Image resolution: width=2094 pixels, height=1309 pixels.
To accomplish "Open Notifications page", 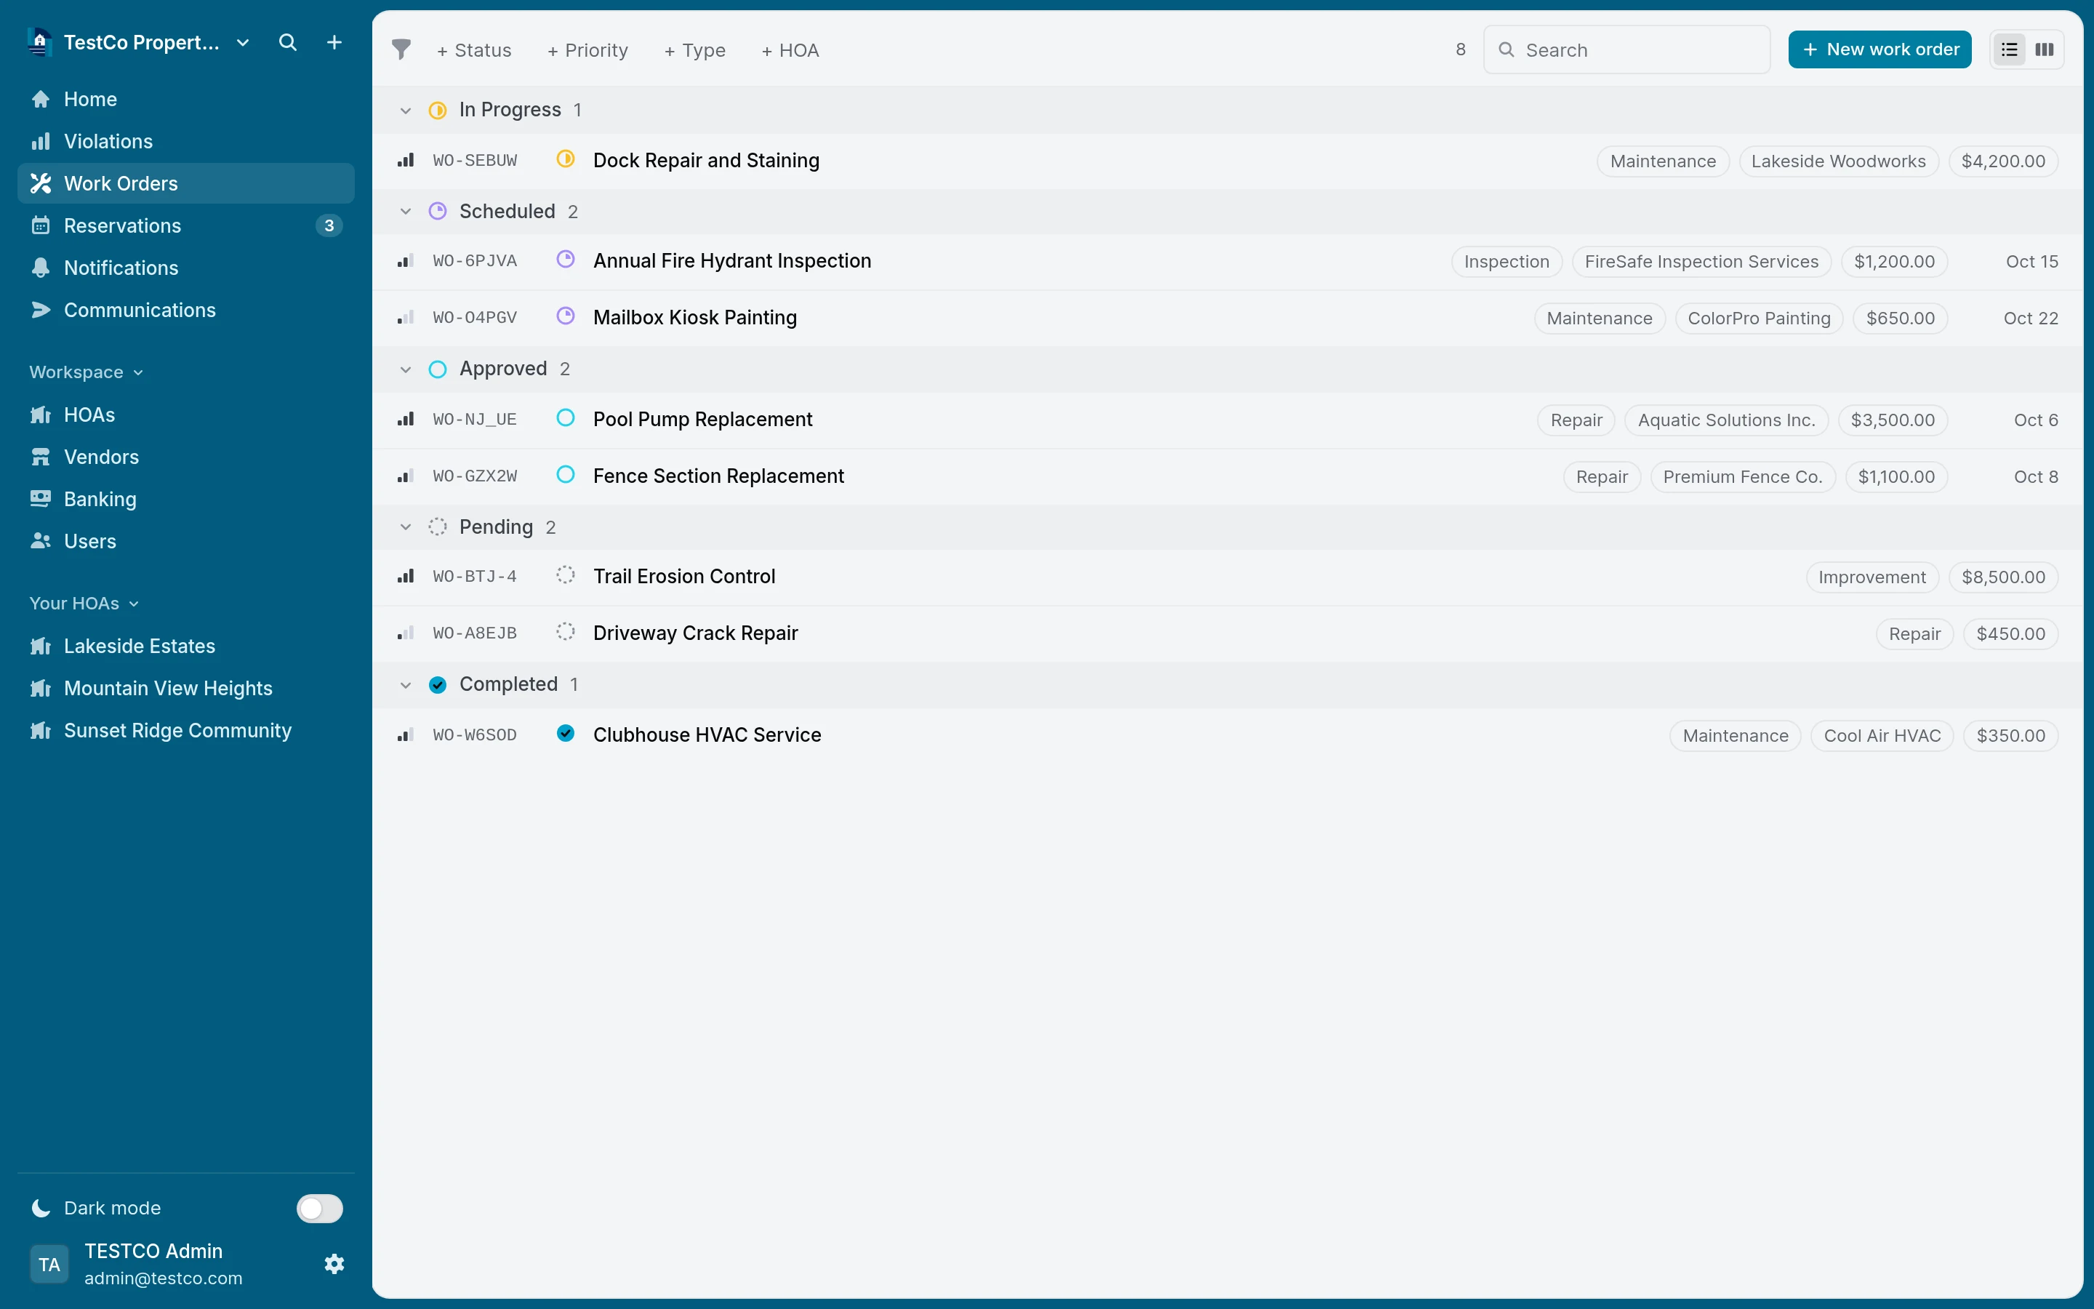I will [x=186, y=268].
